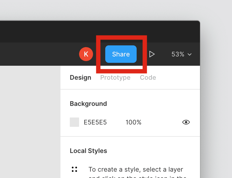Screen dimensions: 232x178
Task: Toggle the Background eye visibility icon
Action: click(x=186, y=122)
